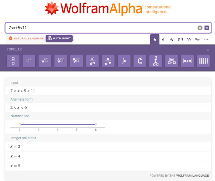215x181 pixels.
Task: Close the Popular keyboard panel
Action: [x=208, y=50]
